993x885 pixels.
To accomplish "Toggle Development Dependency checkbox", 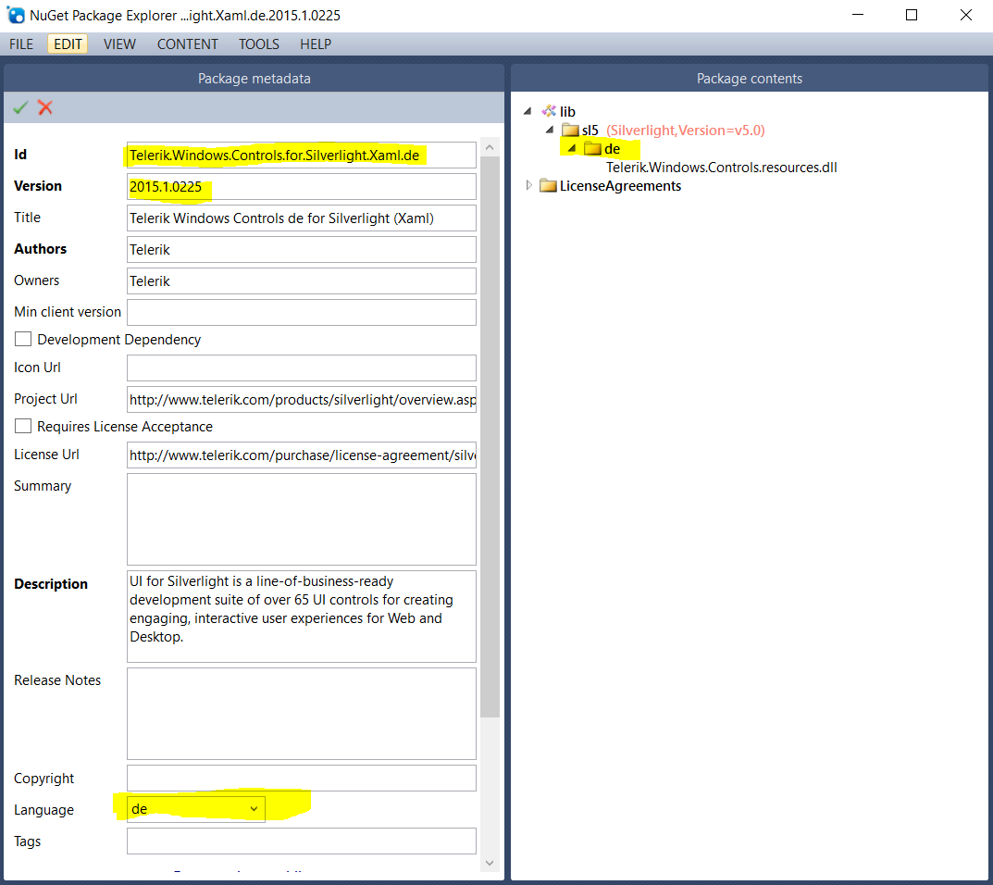I will coord(23,340).
